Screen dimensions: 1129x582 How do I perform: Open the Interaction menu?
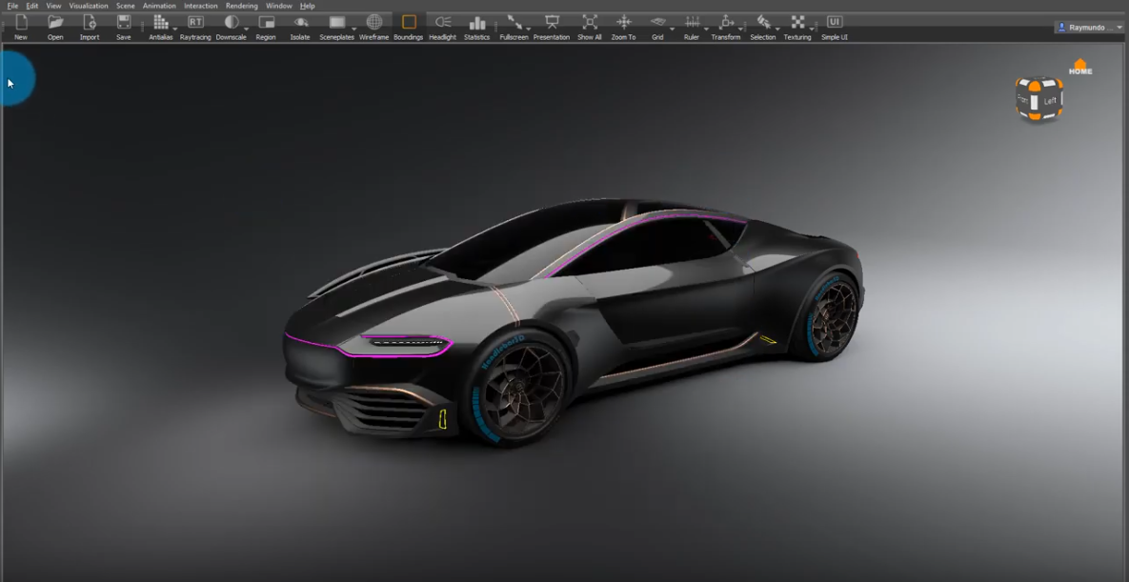201,6
